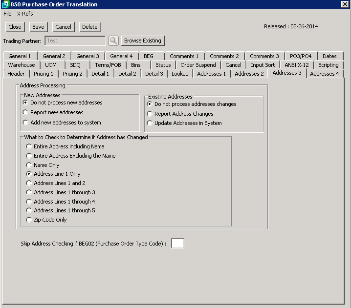Open the Order Suspend tab
Screen dimensions: 351x308
(x=198, y=65)
